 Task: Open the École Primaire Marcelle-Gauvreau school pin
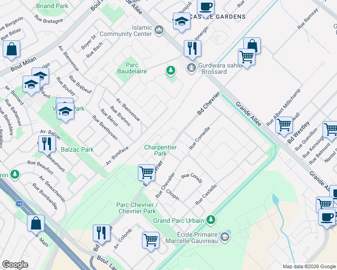(225, 238)
